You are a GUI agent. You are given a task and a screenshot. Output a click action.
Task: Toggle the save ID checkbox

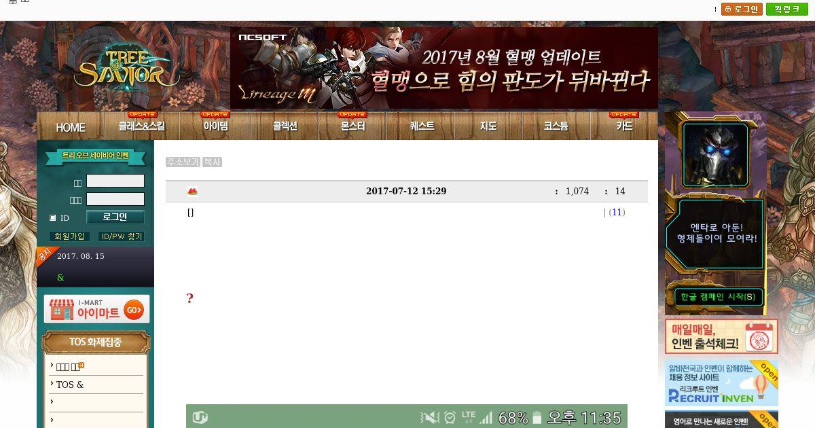point(53,218)
